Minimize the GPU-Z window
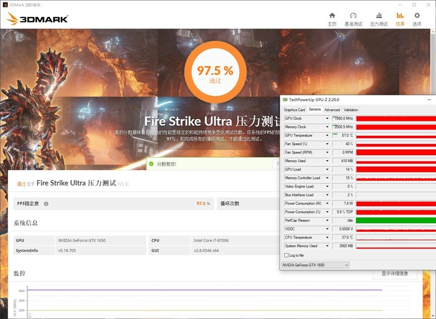Image resolution: width=436 pixels, height=319 pixels. coord(429,100)
